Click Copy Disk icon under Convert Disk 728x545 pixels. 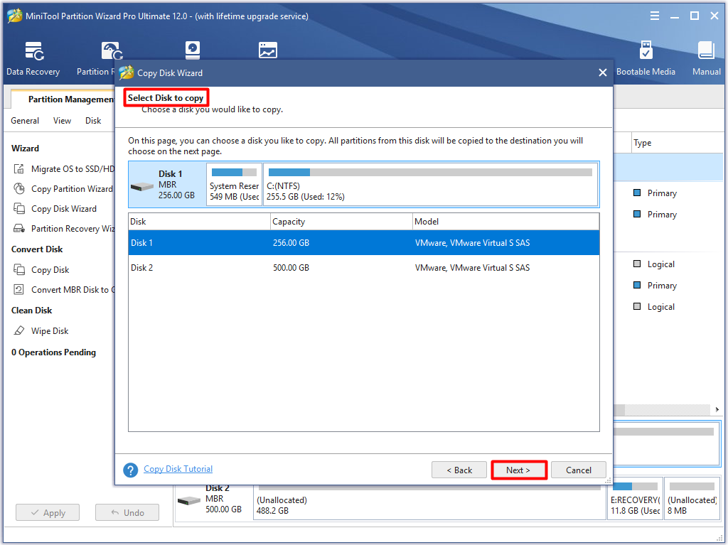point(19,269)
